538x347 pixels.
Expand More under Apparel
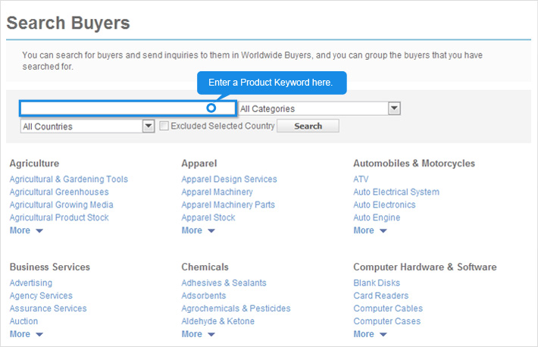click(198, 230)
